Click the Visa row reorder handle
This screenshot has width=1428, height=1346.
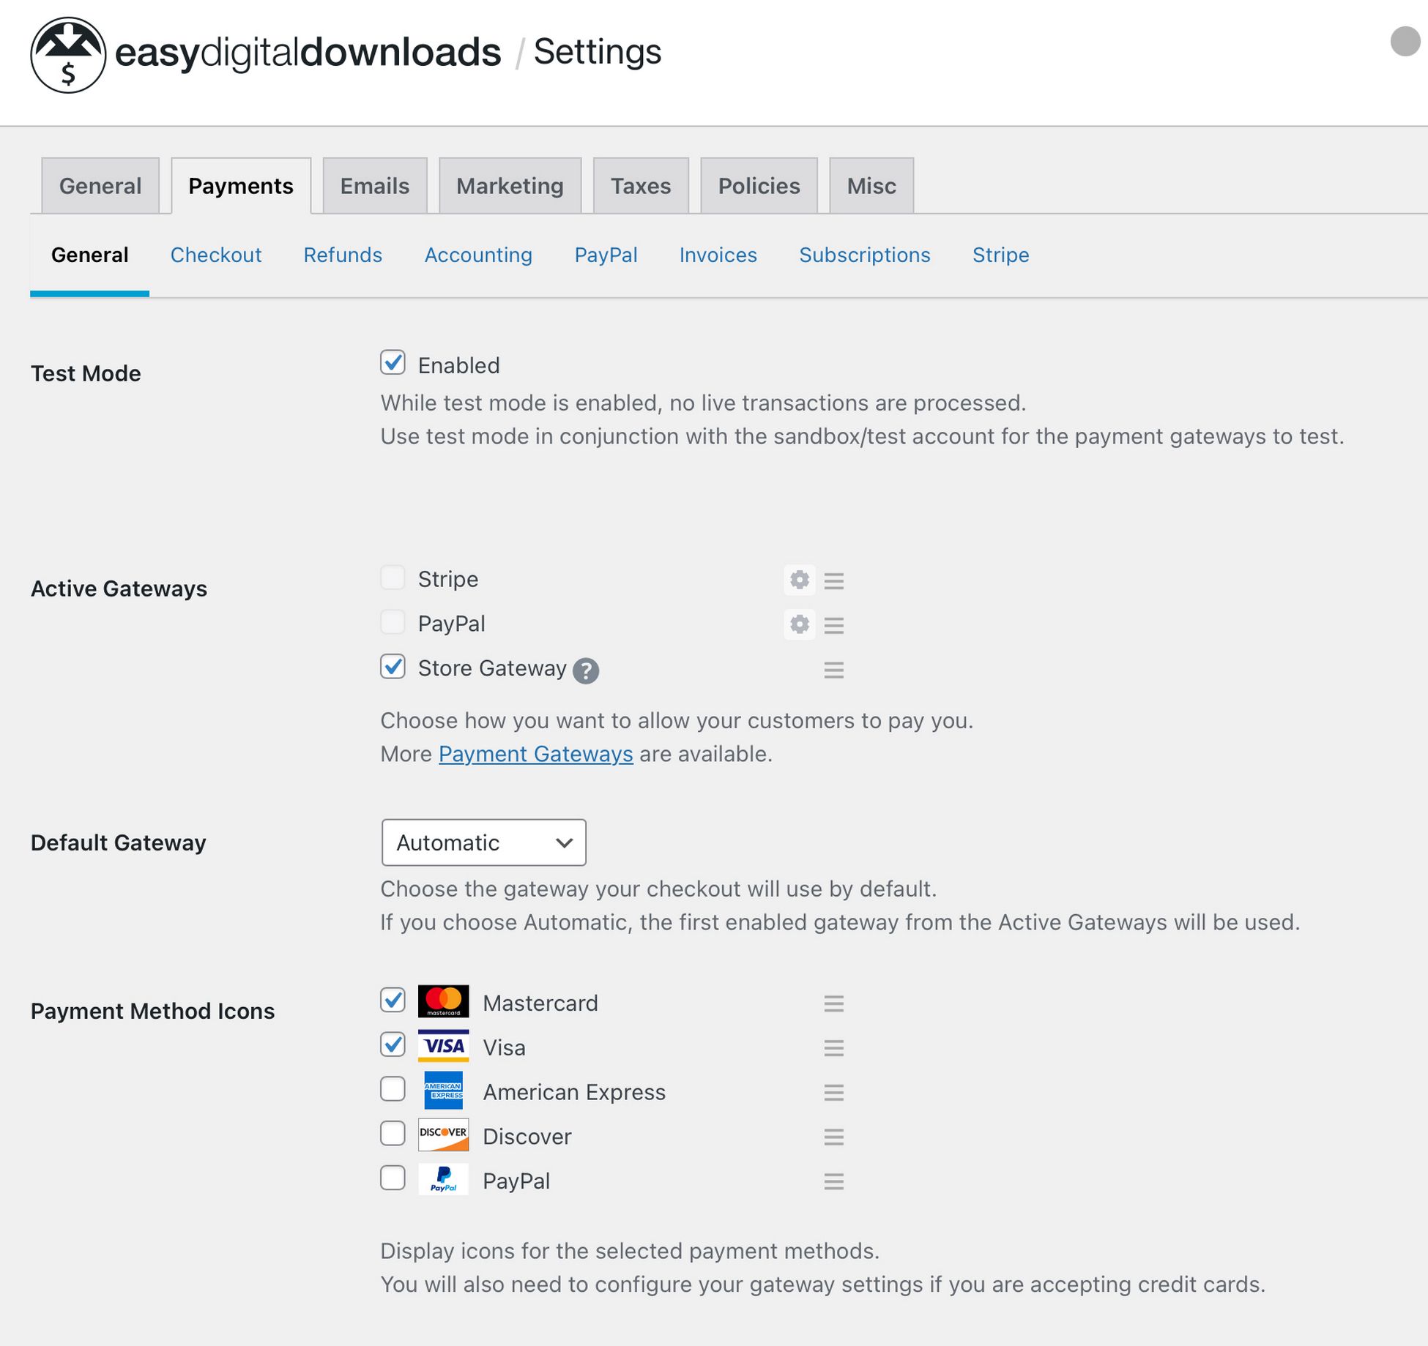point(833,1048)
